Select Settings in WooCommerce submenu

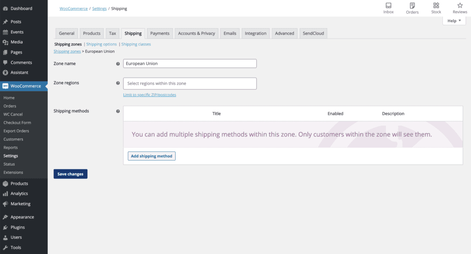(x=11, y=156)
